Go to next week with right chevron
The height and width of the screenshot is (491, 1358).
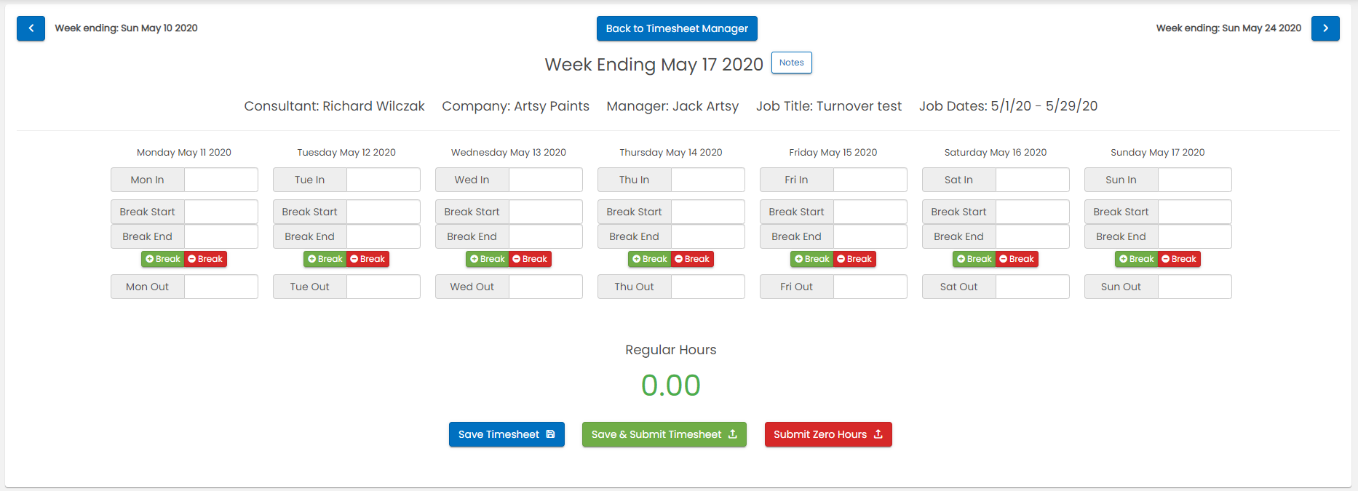click(x=1325, y=28)
